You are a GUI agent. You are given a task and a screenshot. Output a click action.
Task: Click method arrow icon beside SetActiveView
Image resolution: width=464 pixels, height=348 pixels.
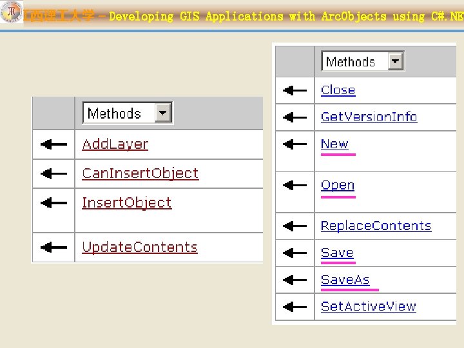(x=295, y=307)
